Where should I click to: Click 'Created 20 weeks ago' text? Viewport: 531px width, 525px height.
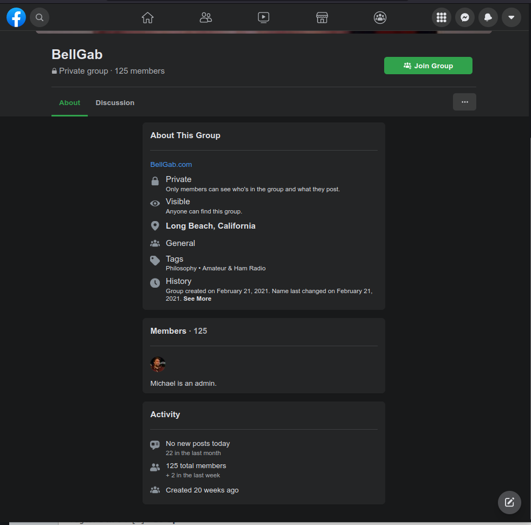tap(202, 490)
